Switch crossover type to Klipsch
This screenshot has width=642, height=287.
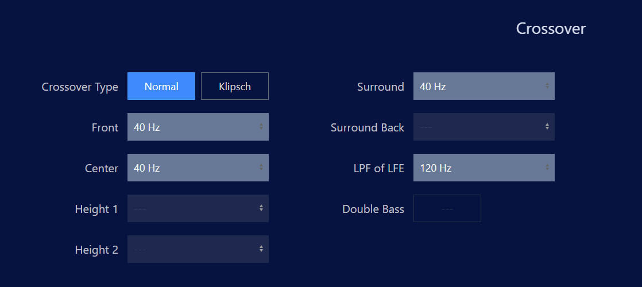[x=235, y=86]
